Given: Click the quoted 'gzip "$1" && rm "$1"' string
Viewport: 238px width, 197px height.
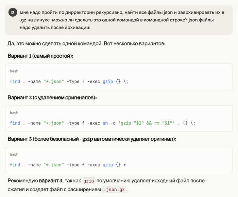Looking at the screenshot, I should click(146, 123).
